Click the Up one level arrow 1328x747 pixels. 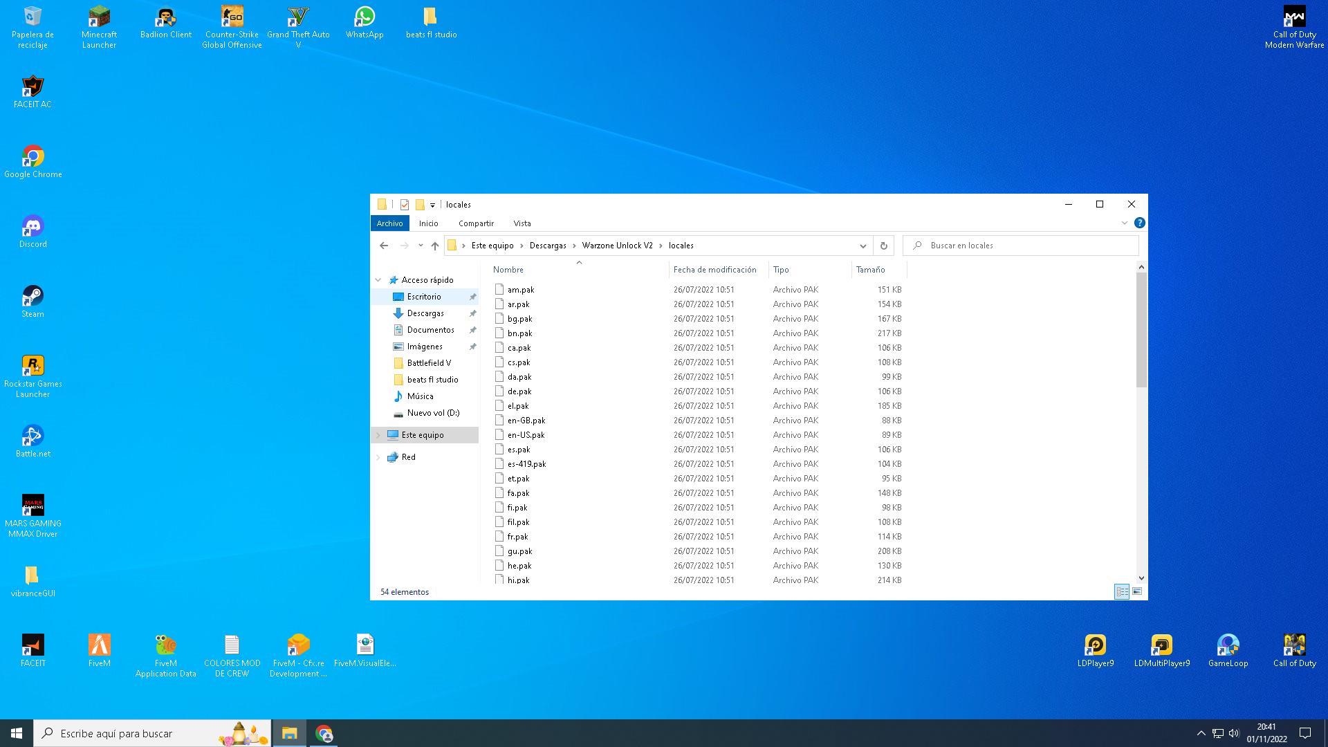point(434,246)
